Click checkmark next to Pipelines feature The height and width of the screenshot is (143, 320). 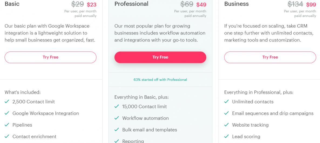point(7,125)
